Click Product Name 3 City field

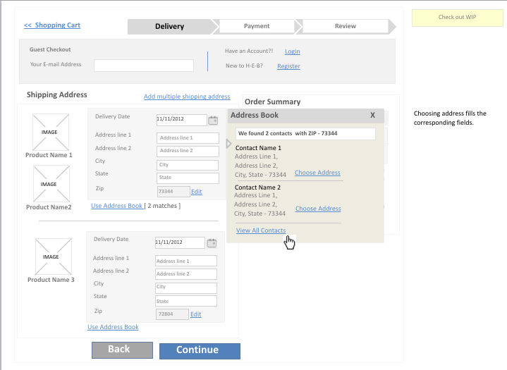click(x=186, y=288)
